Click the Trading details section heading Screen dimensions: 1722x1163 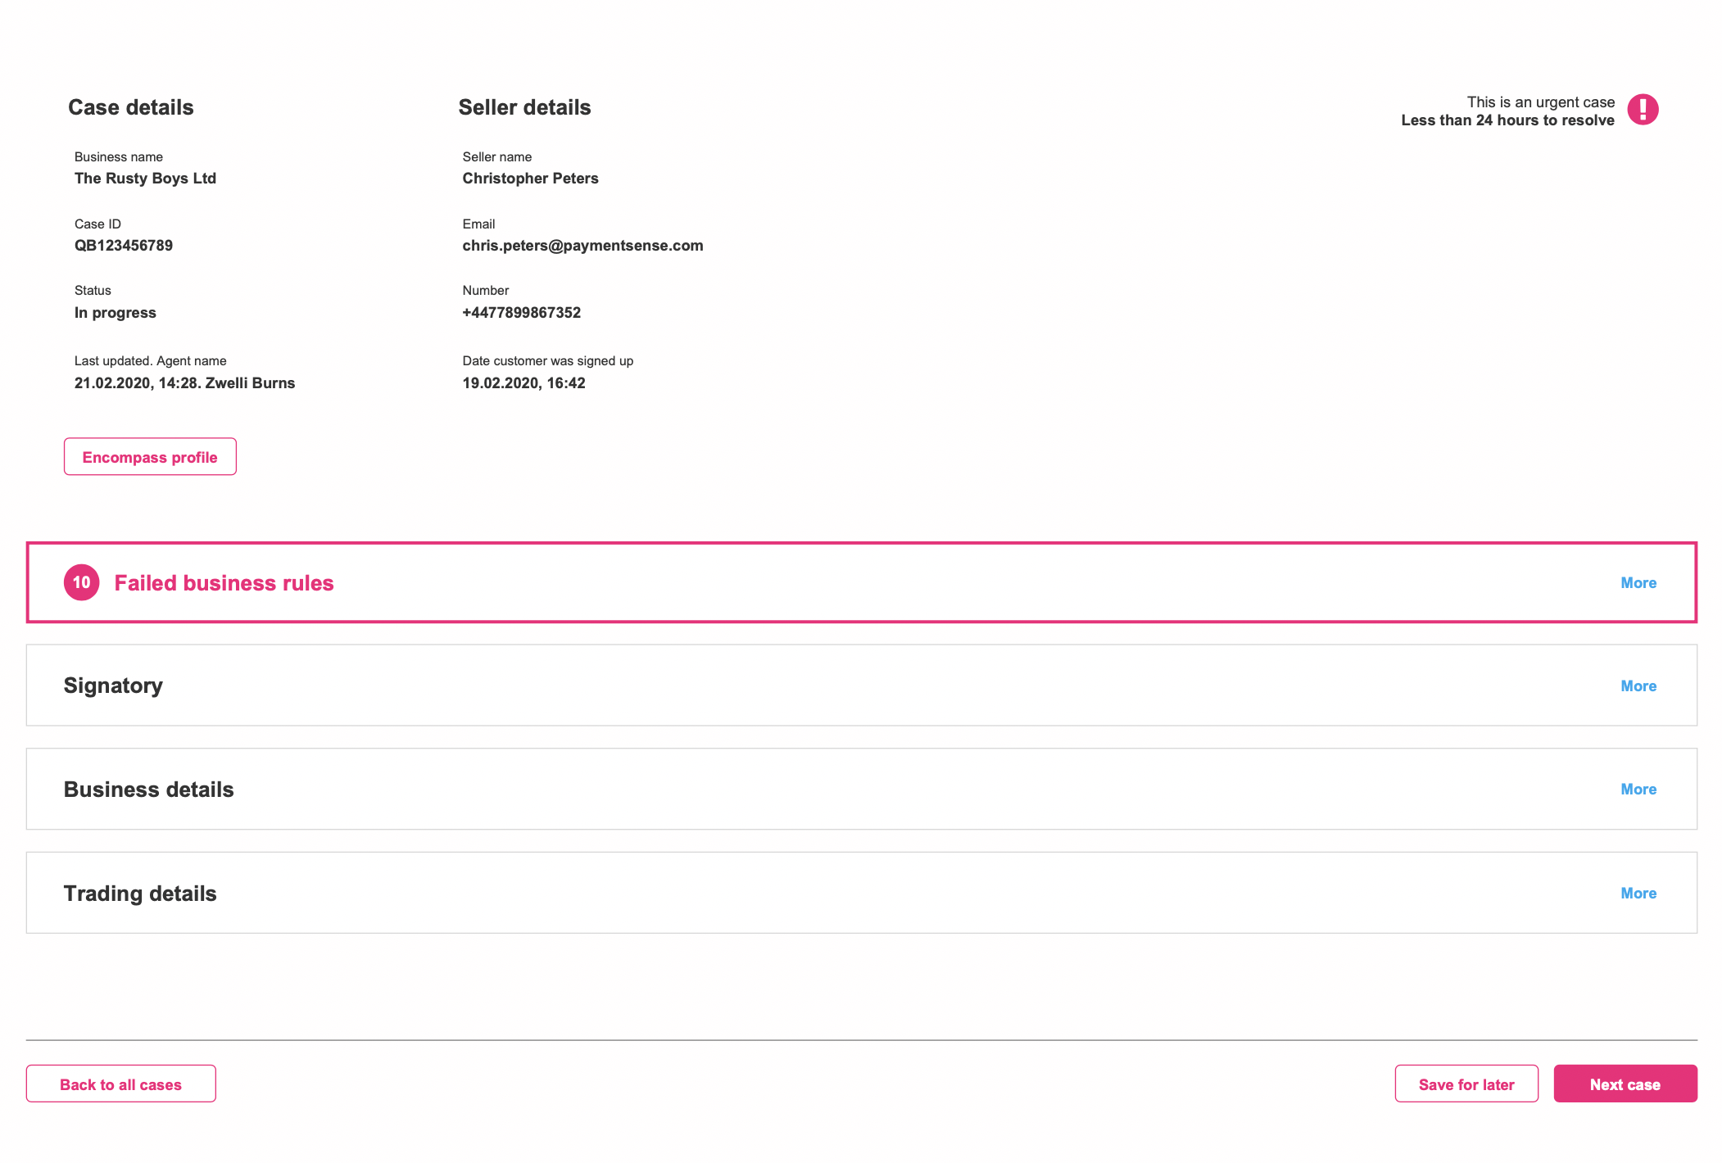(140, 894)
